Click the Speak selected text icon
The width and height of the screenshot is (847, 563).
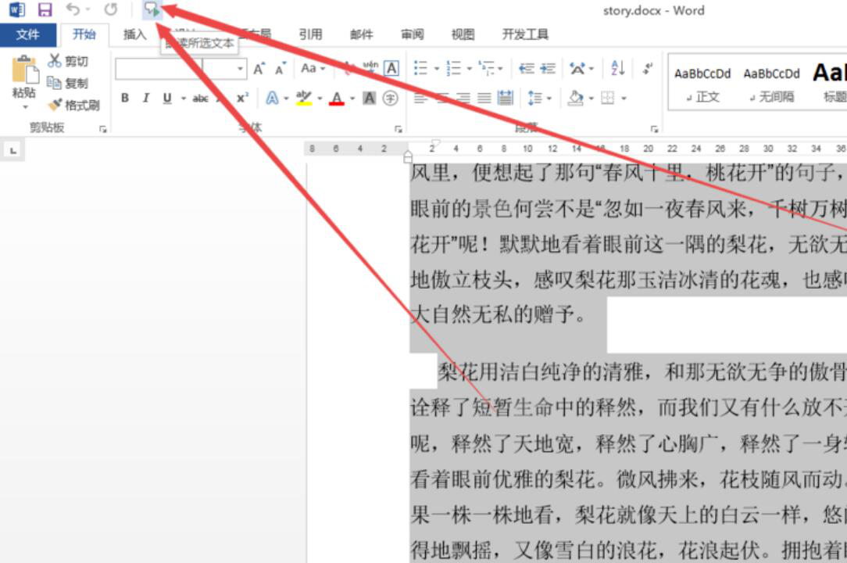point(152,9)
